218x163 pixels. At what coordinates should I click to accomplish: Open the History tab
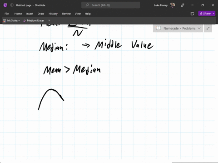click(x=53, y=14)
